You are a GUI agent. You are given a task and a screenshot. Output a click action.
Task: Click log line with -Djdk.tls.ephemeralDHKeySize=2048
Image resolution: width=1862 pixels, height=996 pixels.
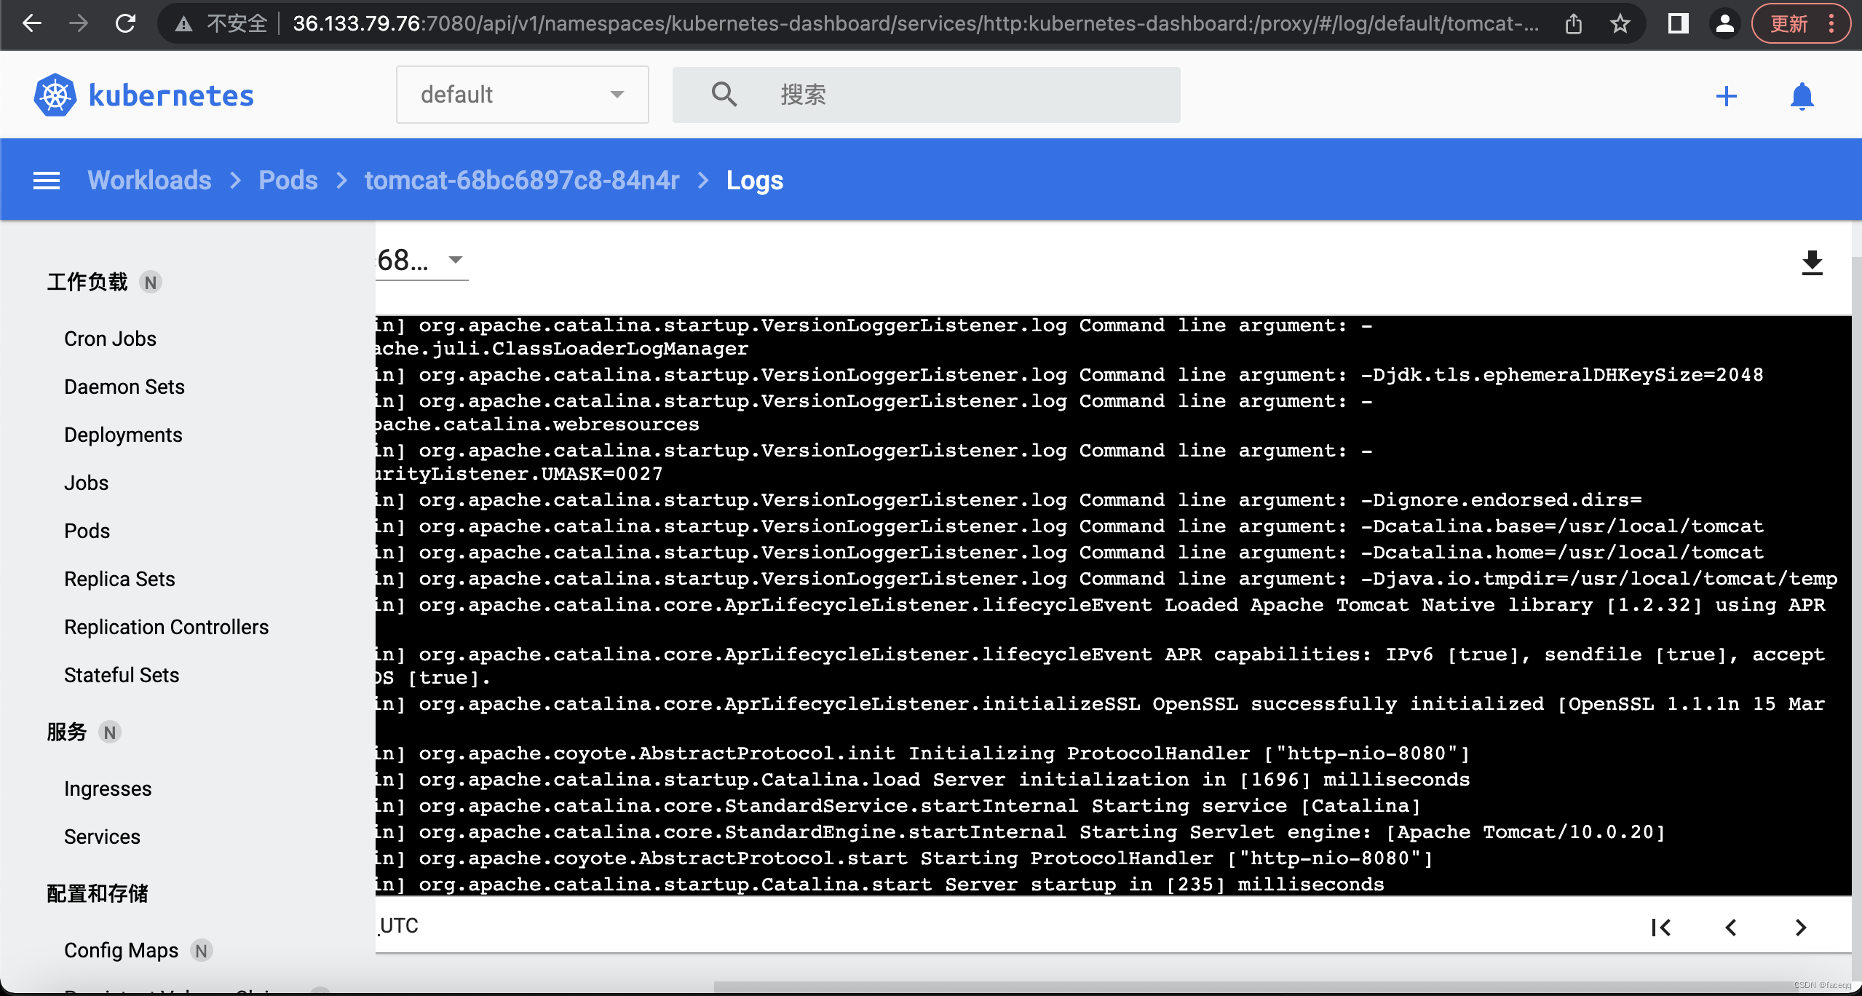(1070, 375)
